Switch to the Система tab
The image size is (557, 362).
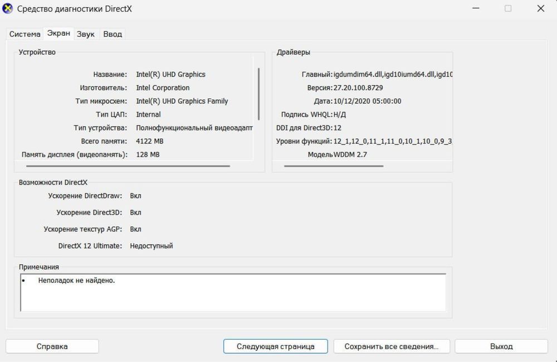coord(25,34)
